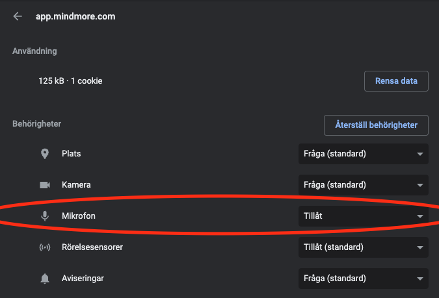The height and width of the screenshot is (298, 439).
Task: Click the Mikrofon microphone icon
Action: (45, 216)
